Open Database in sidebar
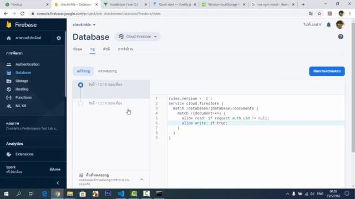The width and height of the screenshot is (355, 199). (x=23, y=72)
